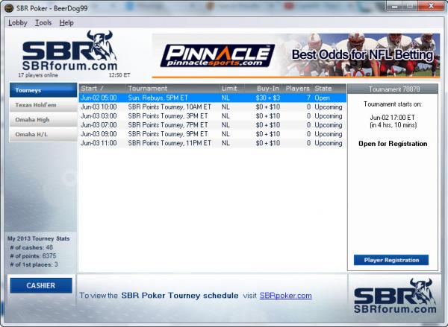Open the Help menu
This screenshot has width=448, height=327.
pyautogui.click(x=66, y=22)
